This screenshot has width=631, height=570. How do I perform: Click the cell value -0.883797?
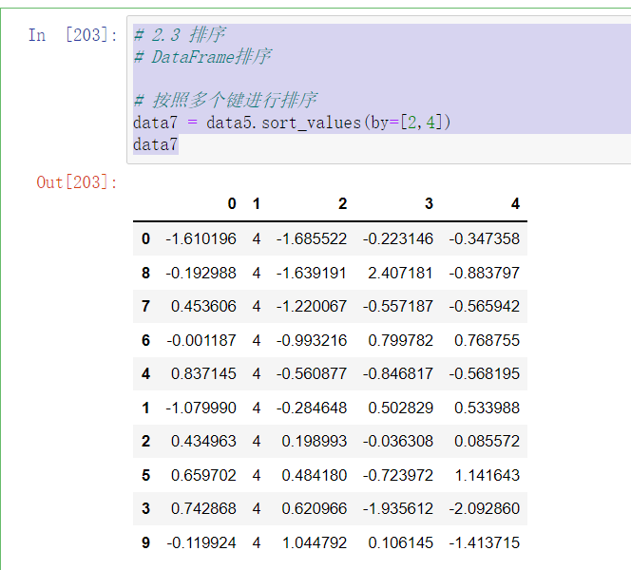485,273
